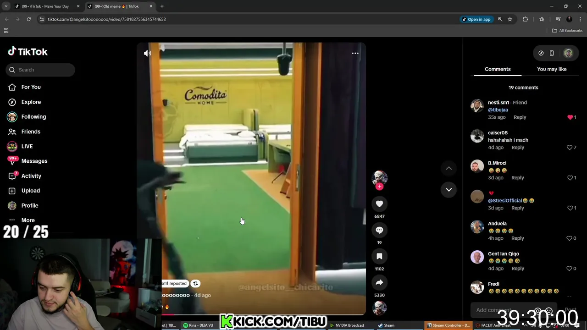
Task: Go to next video with down chevron
Action: pos(449,190)
